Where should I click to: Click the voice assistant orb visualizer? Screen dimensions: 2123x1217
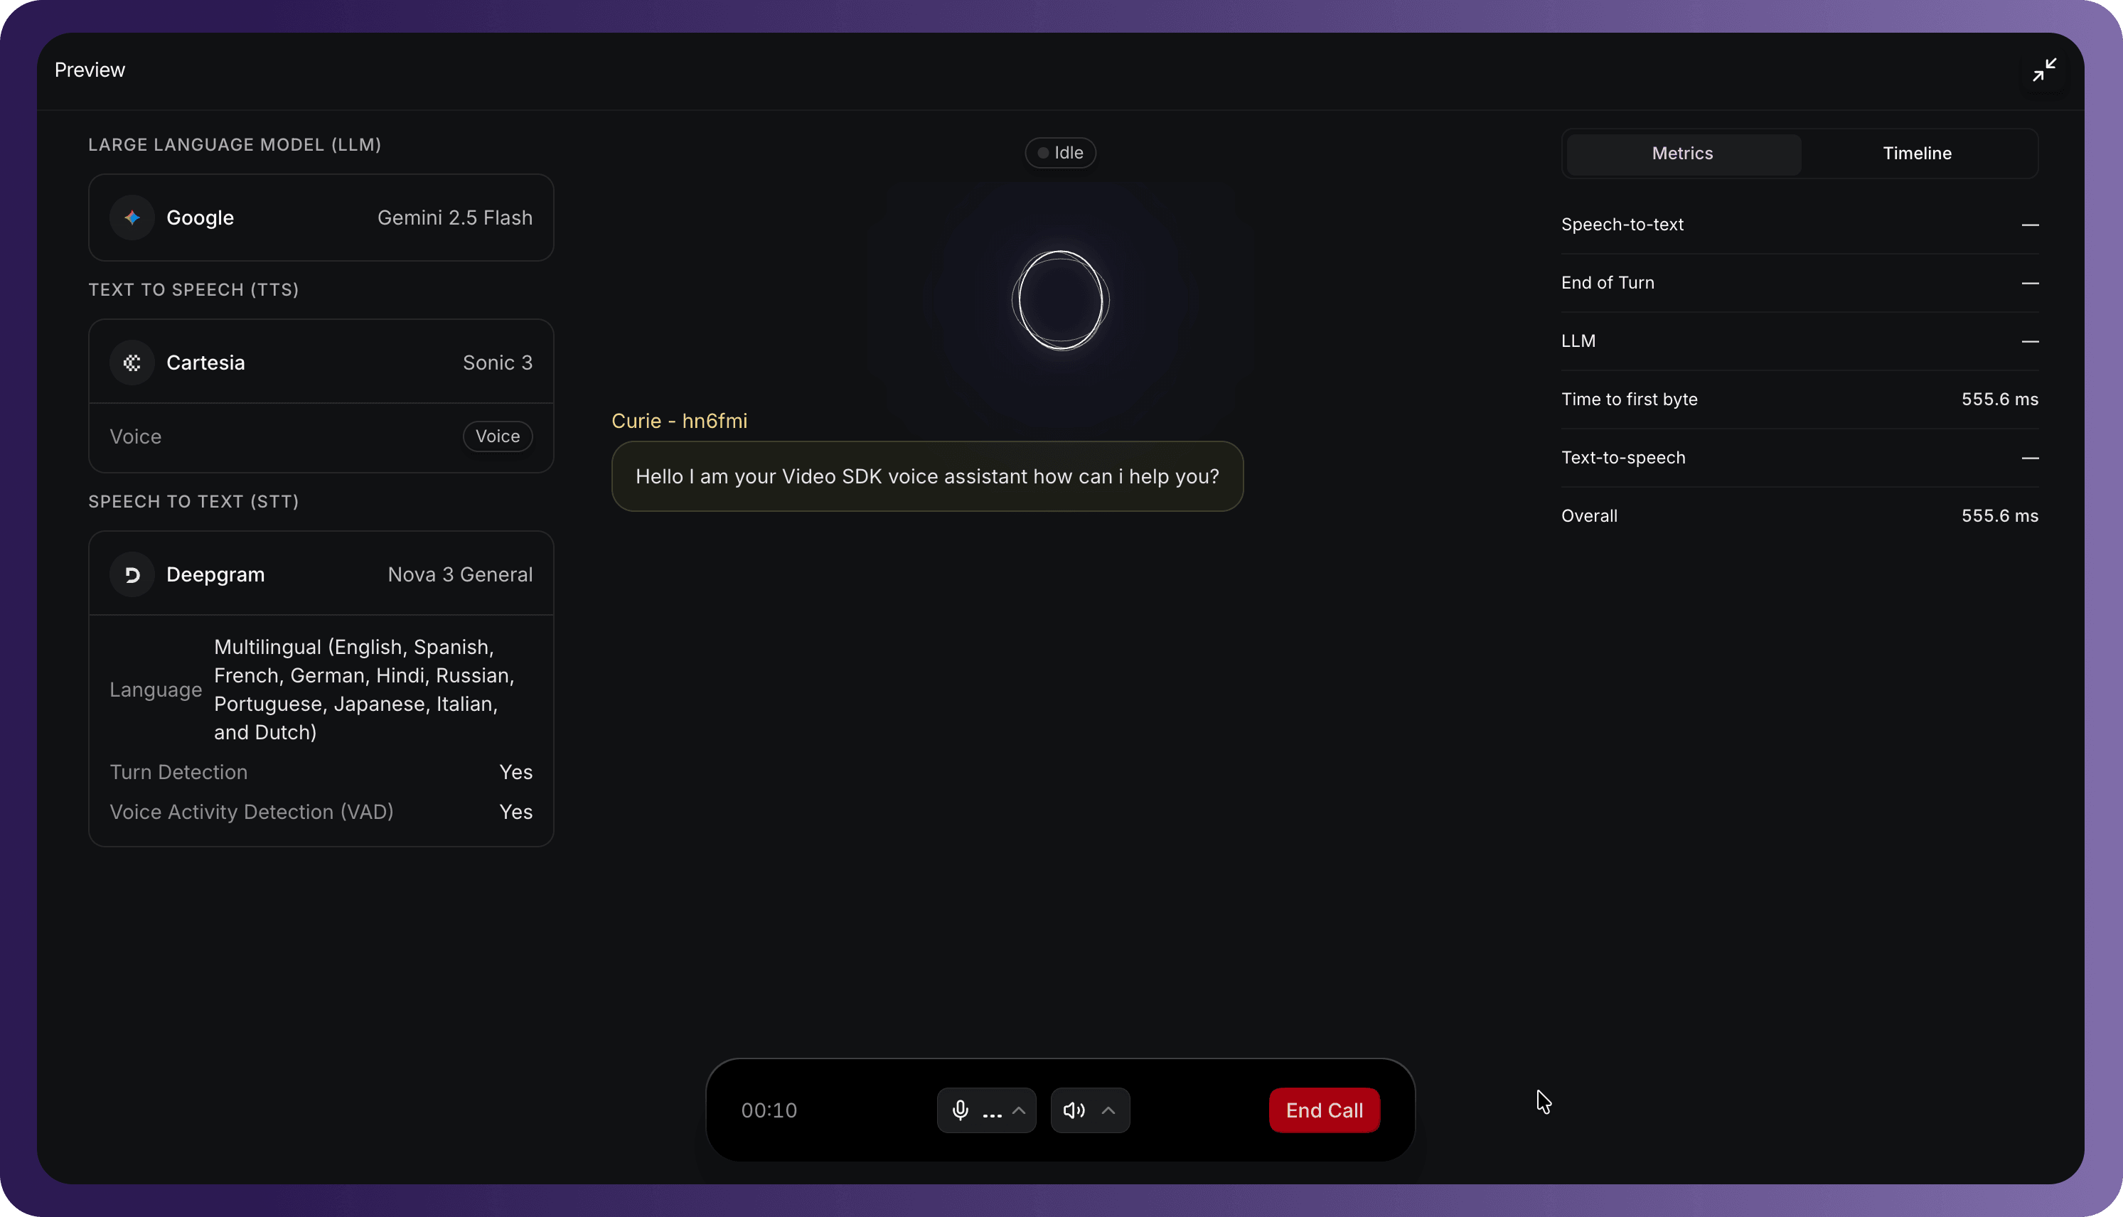[1061, 301]
